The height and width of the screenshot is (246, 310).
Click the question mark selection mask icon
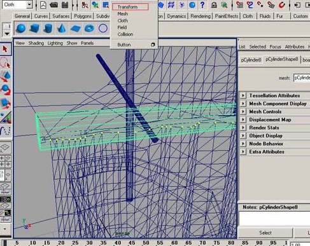tap(202, 4)
